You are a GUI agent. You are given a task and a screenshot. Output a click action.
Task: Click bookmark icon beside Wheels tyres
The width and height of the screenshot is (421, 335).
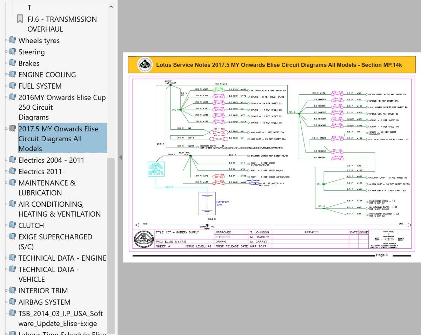tap(13, 40)
